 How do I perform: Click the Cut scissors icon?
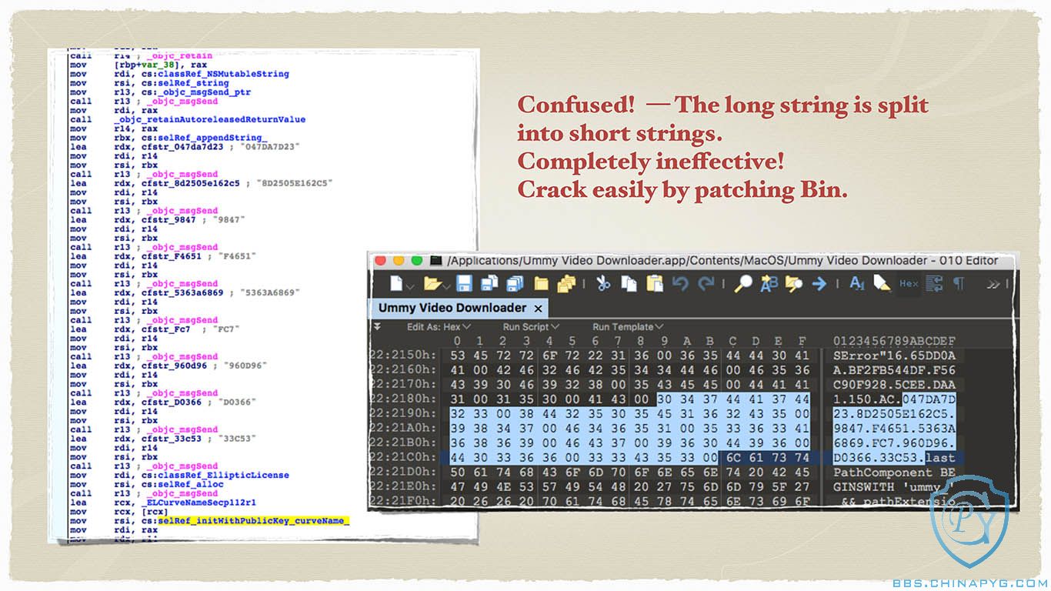pos(603,284)
